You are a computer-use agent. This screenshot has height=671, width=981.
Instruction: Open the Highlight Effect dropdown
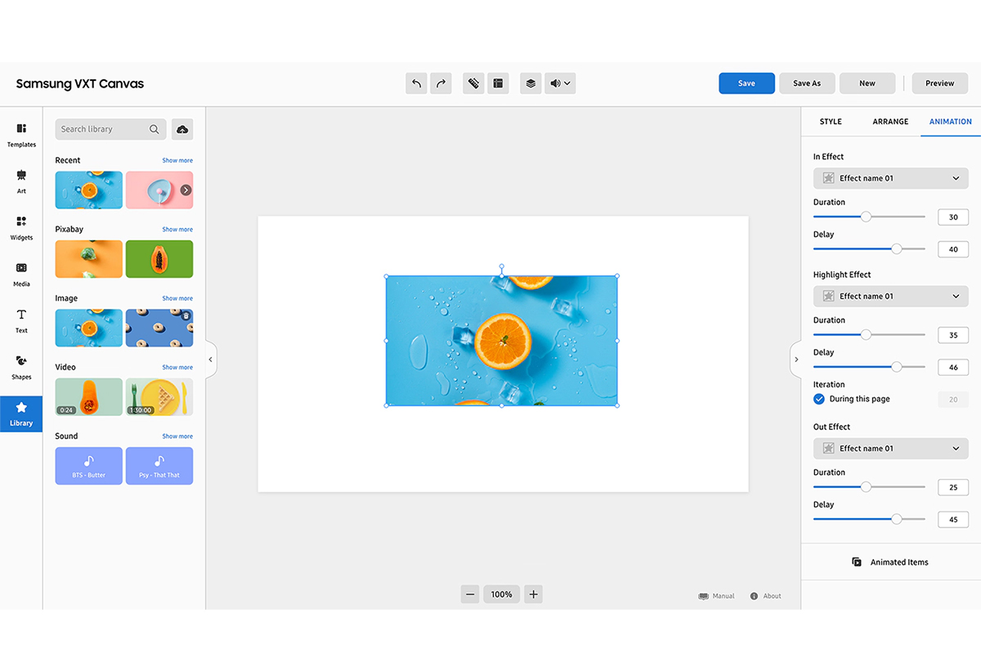pyautogui.click(x=890, y=296)
